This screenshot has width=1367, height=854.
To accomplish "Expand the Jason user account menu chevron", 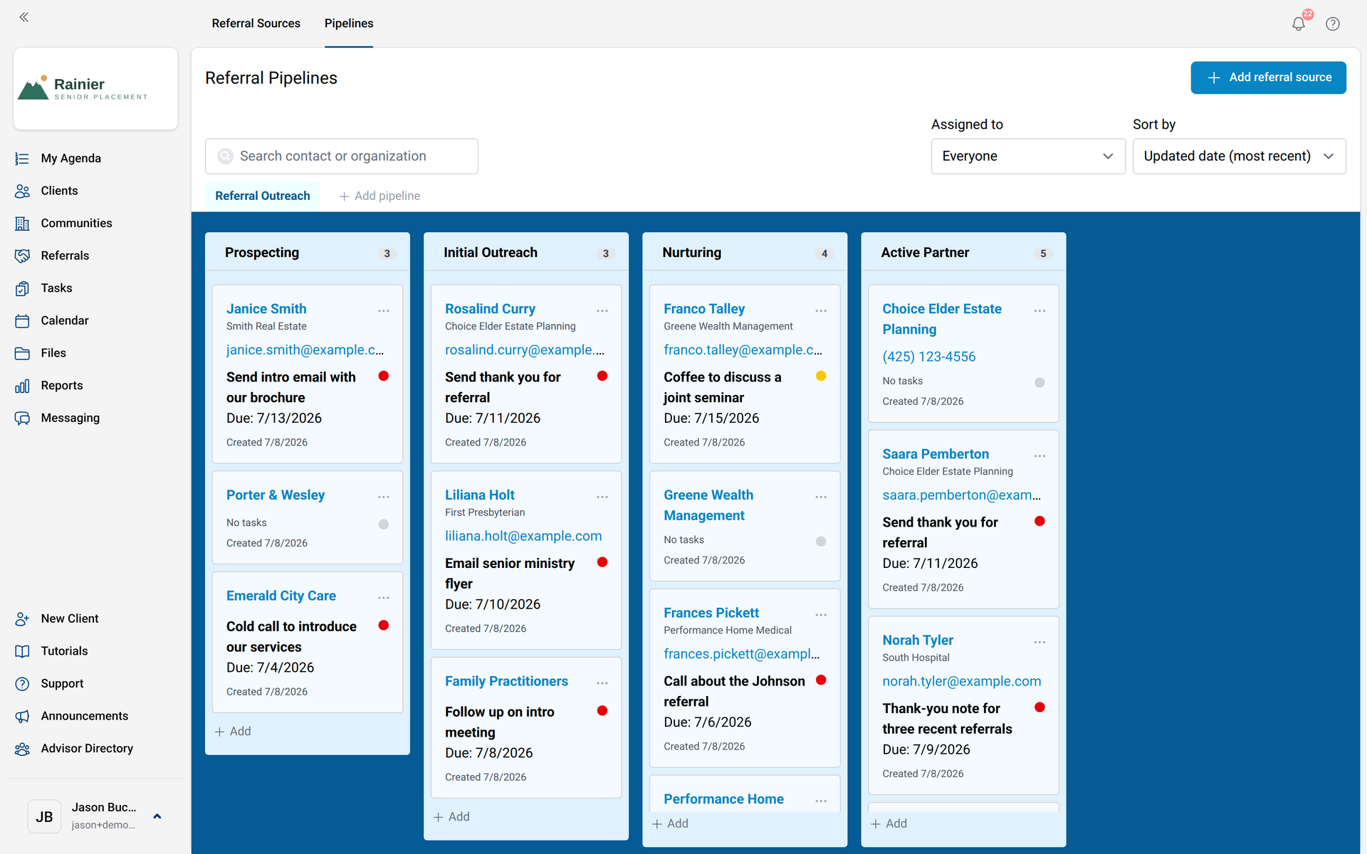I will pyautogui.click(x=157, y=816).
